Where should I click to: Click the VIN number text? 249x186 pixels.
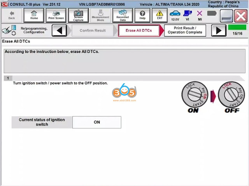(x=102, y=4)
